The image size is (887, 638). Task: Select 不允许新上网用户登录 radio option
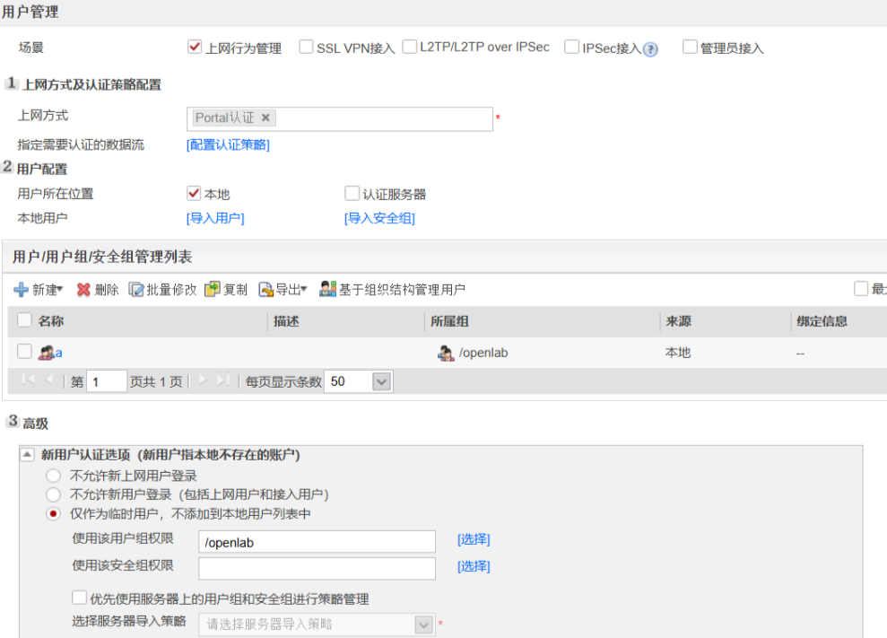(53, 476)
